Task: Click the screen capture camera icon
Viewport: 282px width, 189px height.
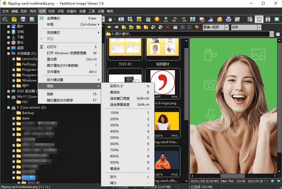Action: pyautogui.click(x=5, y=19)
